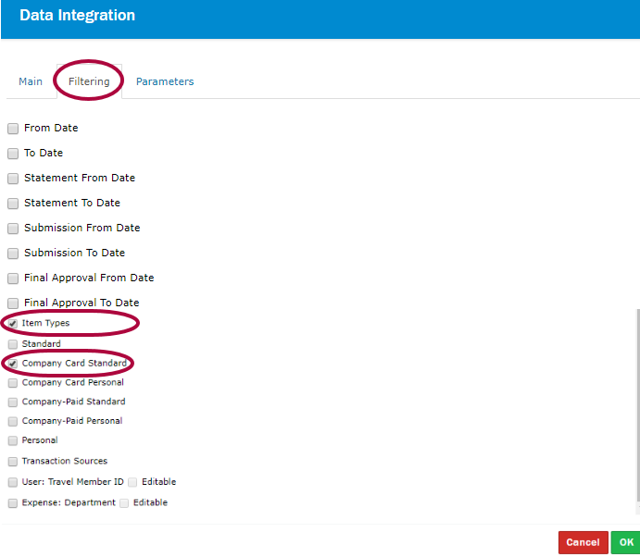Tick the To Date checkbox

click(13, 154)
